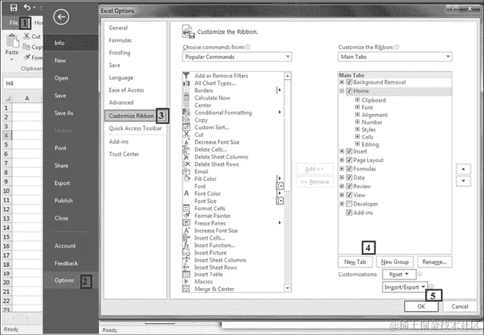The width and height of the screenshot is (484, 335).
Task: Uncheck the Background Removal tab checkbox
Action: coord(349,82)
